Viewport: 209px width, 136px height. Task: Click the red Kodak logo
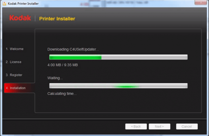coord(20,18)
